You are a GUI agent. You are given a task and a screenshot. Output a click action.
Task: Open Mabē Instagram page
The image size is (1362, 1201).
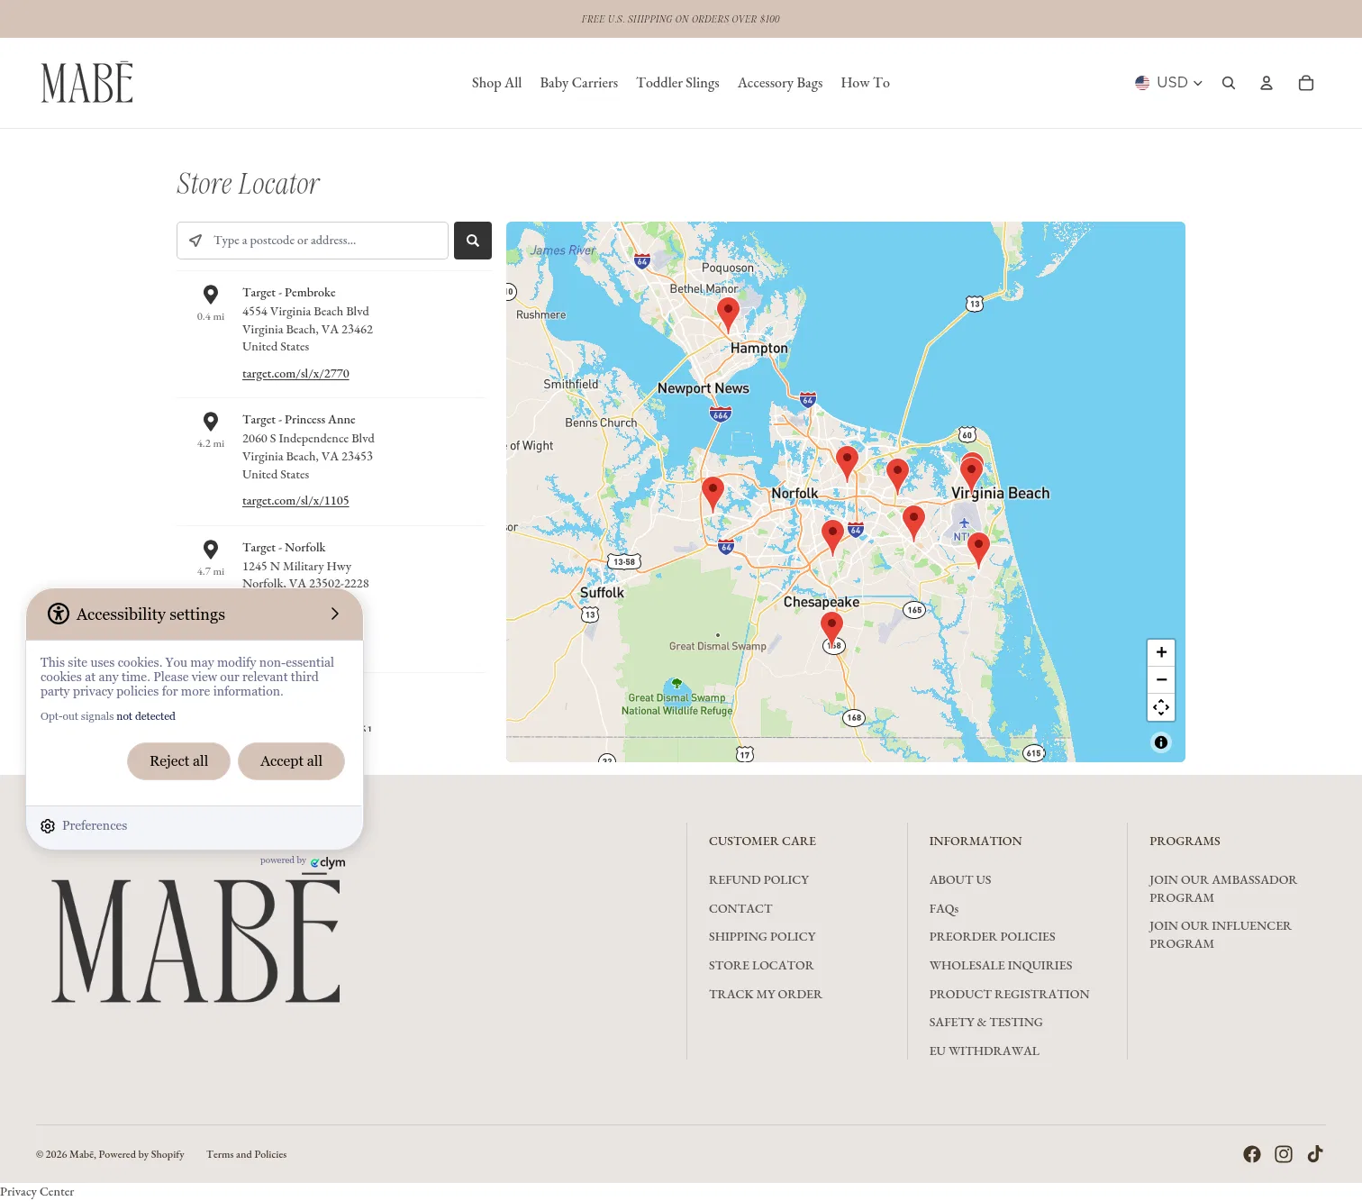[1284, 1154]
